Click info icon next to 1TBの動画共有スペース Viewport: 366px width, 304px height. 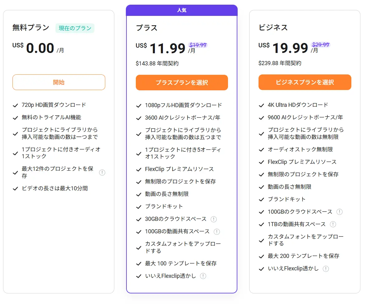pyautogui.click(x=333, y=224)
